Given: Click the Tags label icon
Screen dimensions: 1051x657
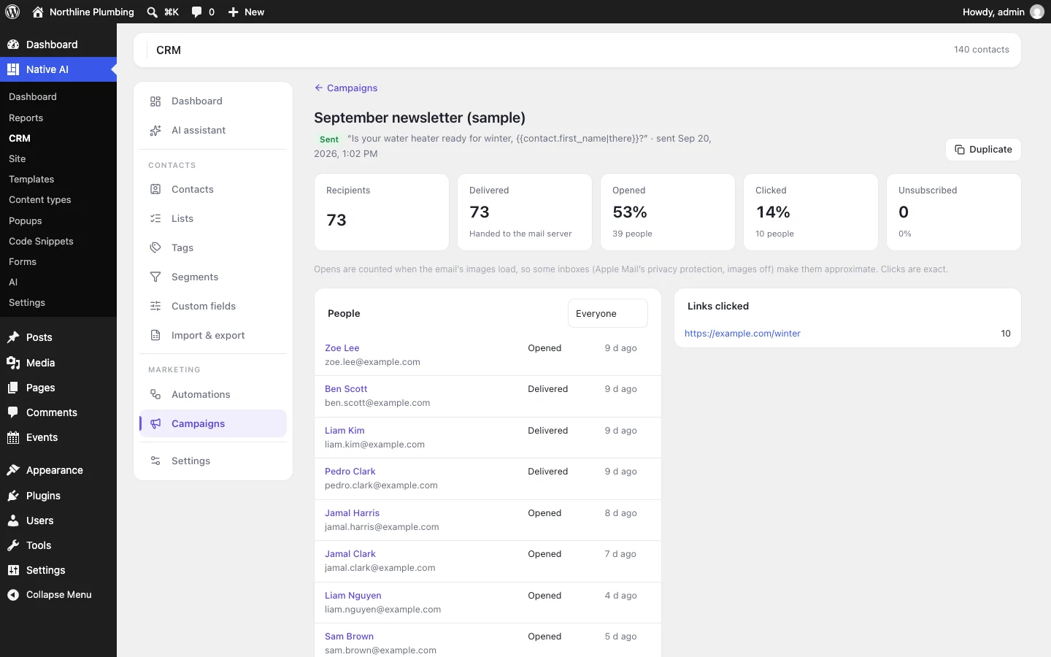Looking at the screenshot, I should click(x=155, y=247).
